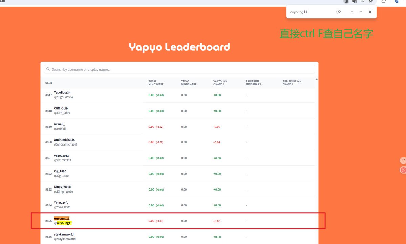Open the browser zoom magnifier icon
This screenshot has height=244, width=406.
(x=362, y=1)
